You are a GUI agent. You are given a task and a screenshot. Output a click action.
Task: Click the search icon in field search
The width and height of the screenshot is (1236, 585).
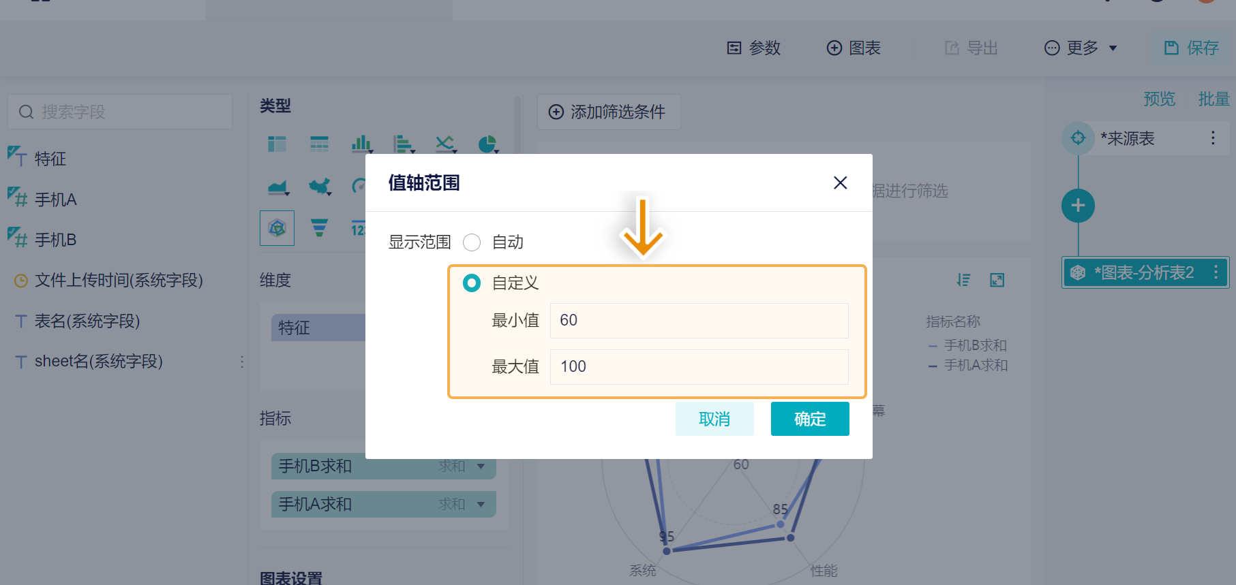(26, 112)
